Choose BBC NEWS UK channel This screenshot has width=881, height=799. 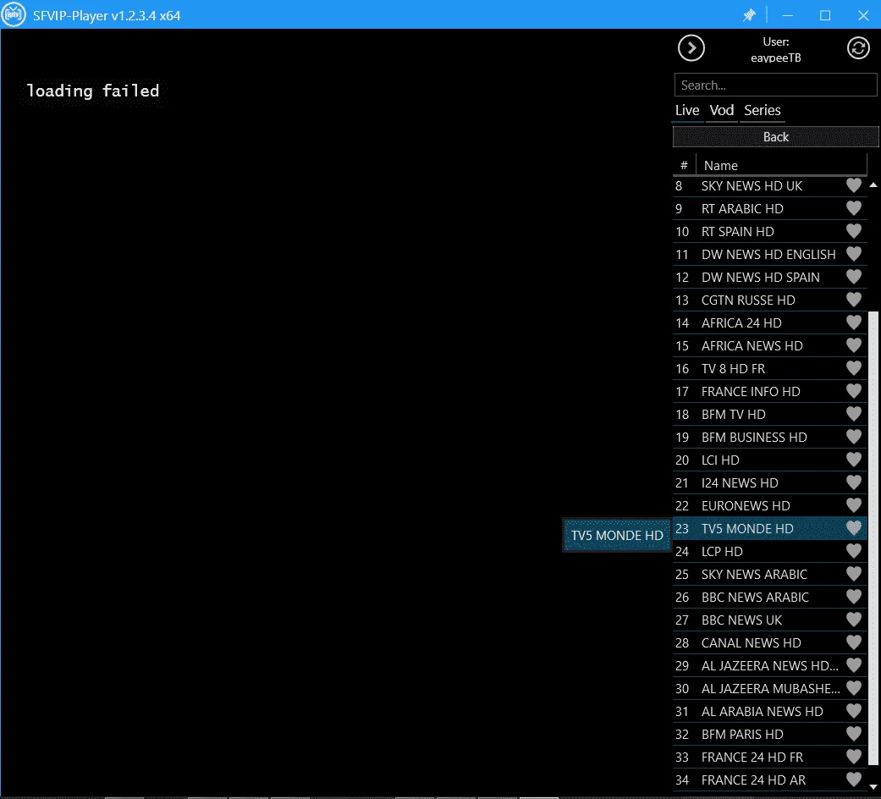pos(770,620)
